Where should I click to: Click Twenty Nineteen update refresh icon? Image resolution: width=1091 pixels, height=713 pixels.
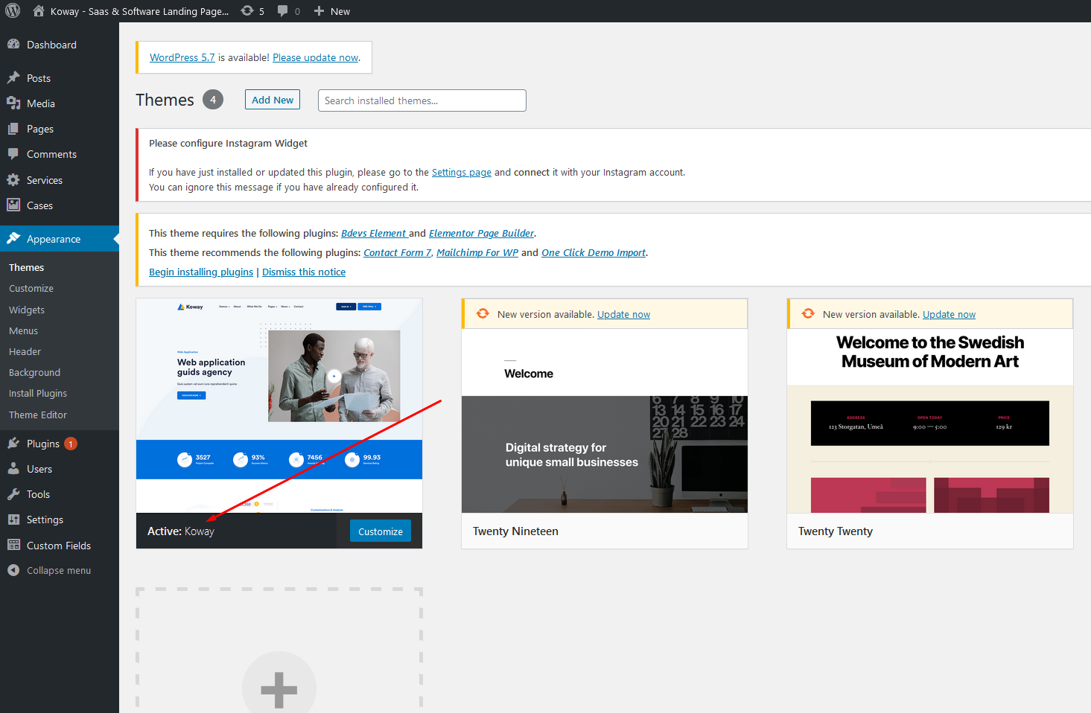click(x=483, y=314)
